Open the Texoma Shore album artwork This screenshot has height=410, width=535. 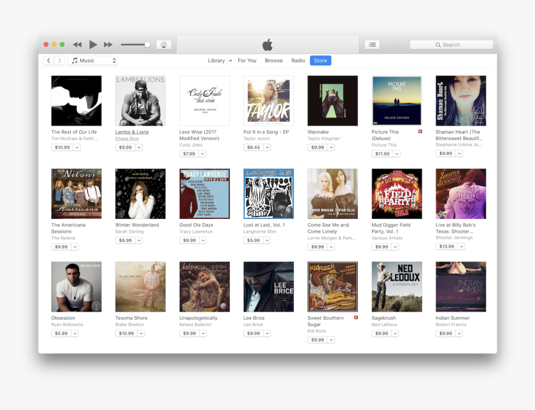140,287
